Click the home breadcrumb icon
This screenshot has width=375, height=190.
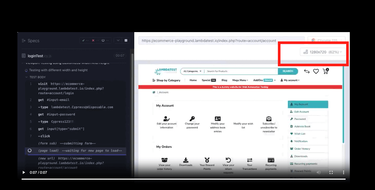click(x=154, y=92)
